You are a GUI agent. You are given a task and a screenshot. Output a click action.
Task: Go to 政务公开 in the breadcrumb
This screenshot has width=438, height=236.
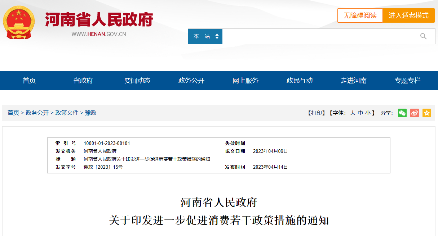coord(37,113)
